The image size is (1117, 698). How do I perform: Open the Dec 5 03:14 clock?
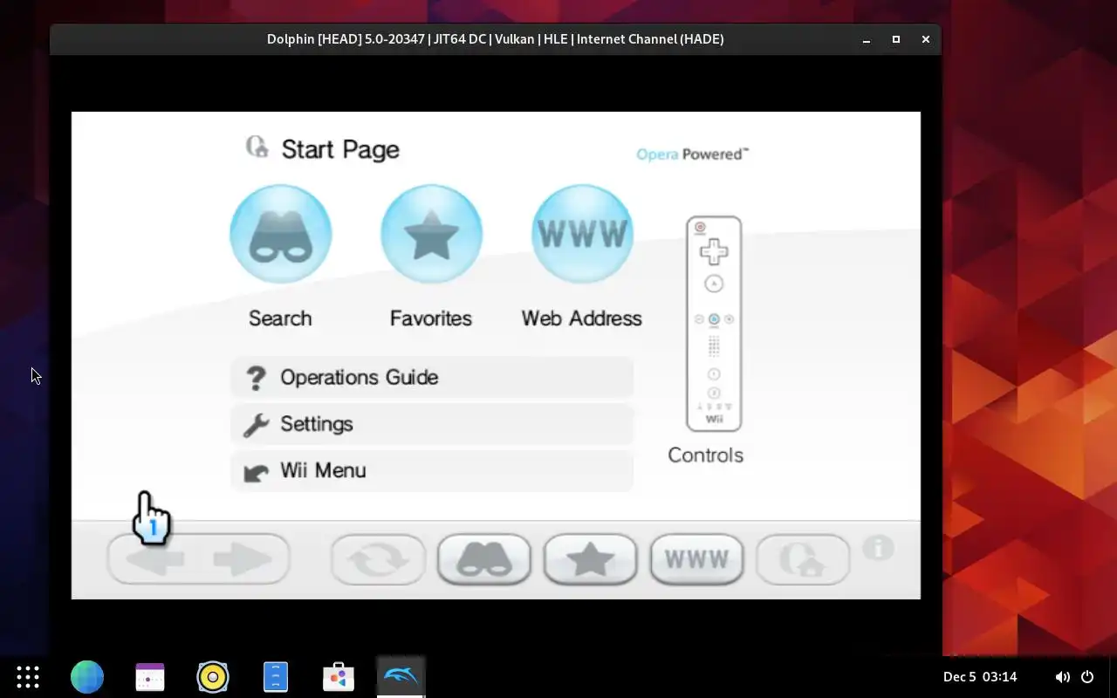coord(980,677)
